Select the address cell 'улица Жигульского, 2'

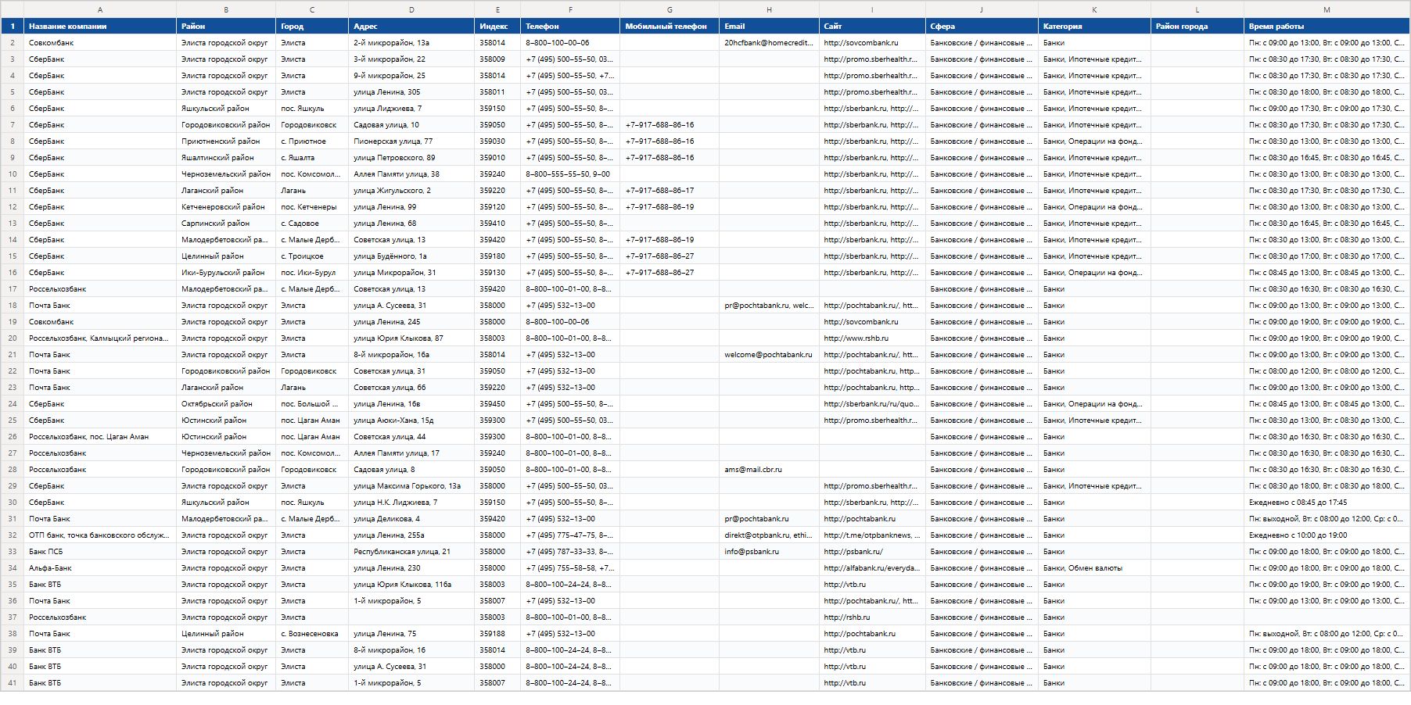(411, 191)
